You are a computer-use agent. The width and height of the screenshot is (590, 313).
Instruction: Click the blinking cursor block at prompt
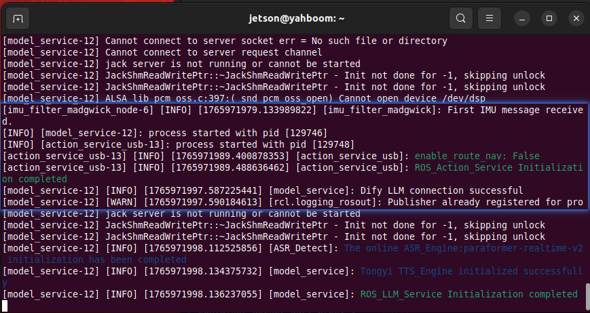pos(5,306)
